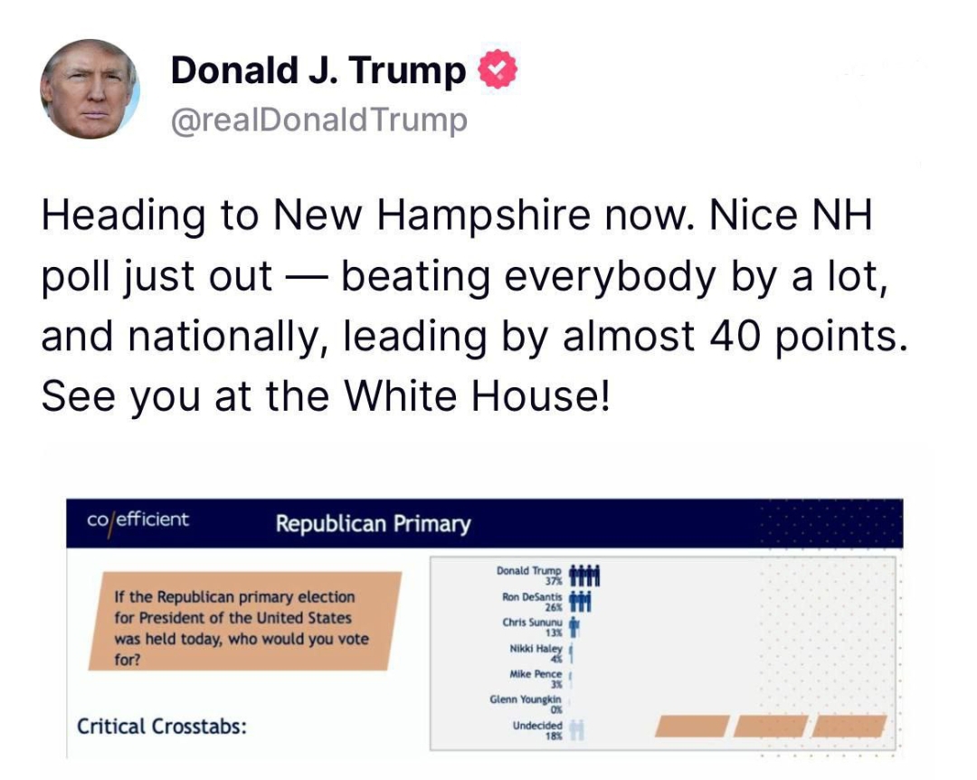Select the Mike Pence 3% label

pos(536,679)
